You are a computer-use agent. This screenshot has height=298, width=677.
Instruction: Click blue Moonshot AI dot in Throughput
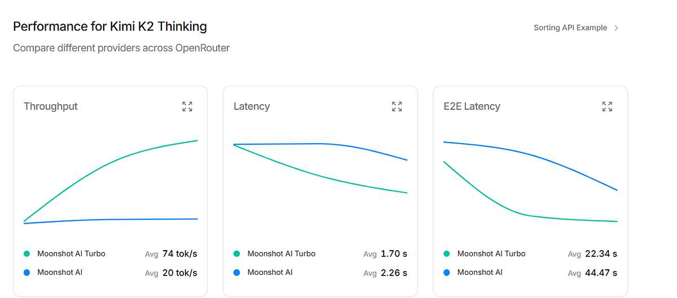click(x=27, y=273)
